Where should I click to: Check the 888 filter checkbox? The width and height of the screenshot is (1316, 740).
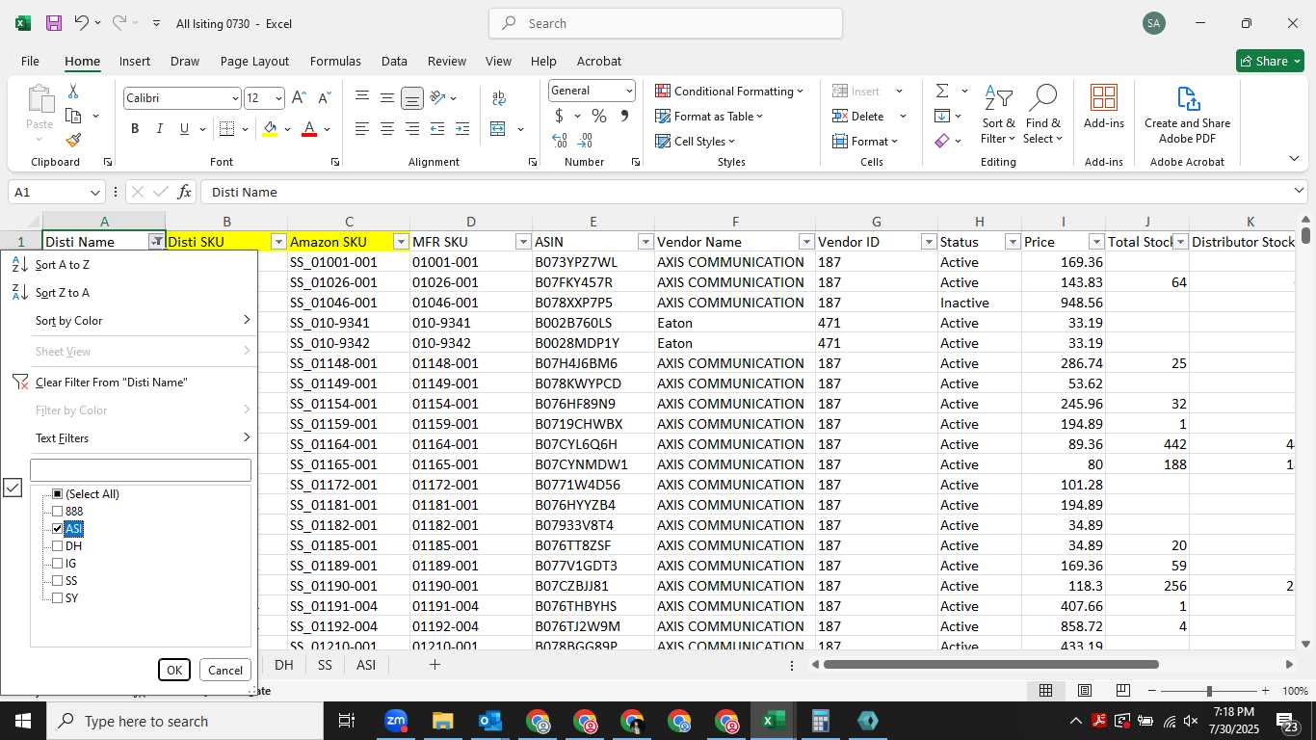58,512
